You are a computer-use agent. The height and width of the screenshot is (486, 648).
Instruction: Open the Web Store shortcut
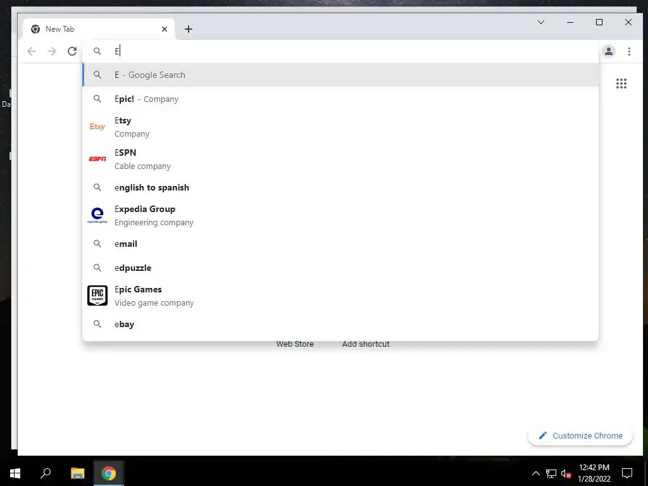tap(295, 344)
